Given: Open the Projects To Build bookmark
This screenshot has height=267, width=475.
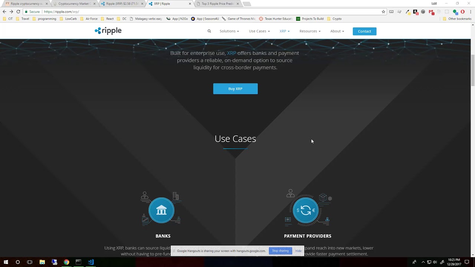Looking at the screenshot, I should pyautogui.click(x=310, y=19).
